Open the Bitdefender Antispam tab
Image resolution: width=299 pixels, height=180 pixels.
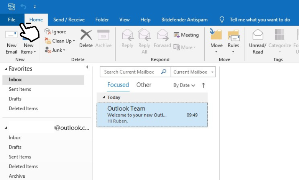coord(184,20)
